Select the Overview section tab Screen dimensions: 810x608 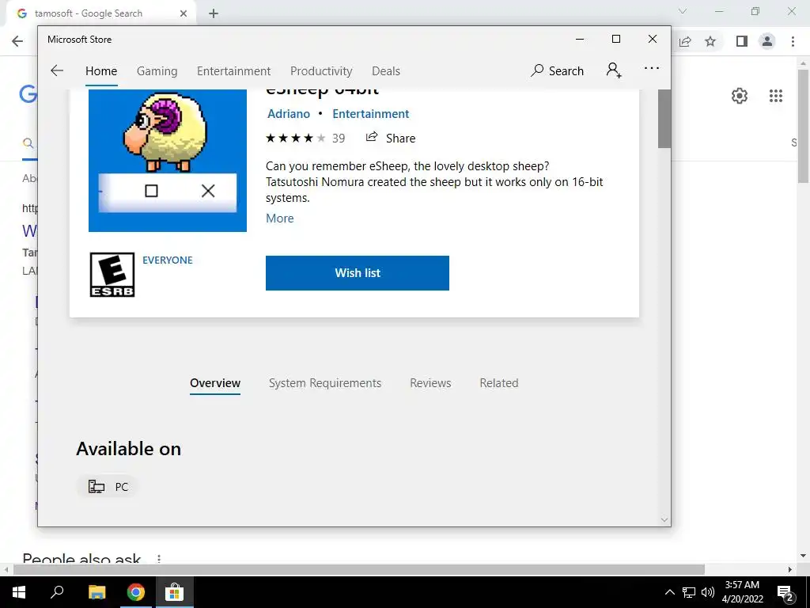pos(215,383)
